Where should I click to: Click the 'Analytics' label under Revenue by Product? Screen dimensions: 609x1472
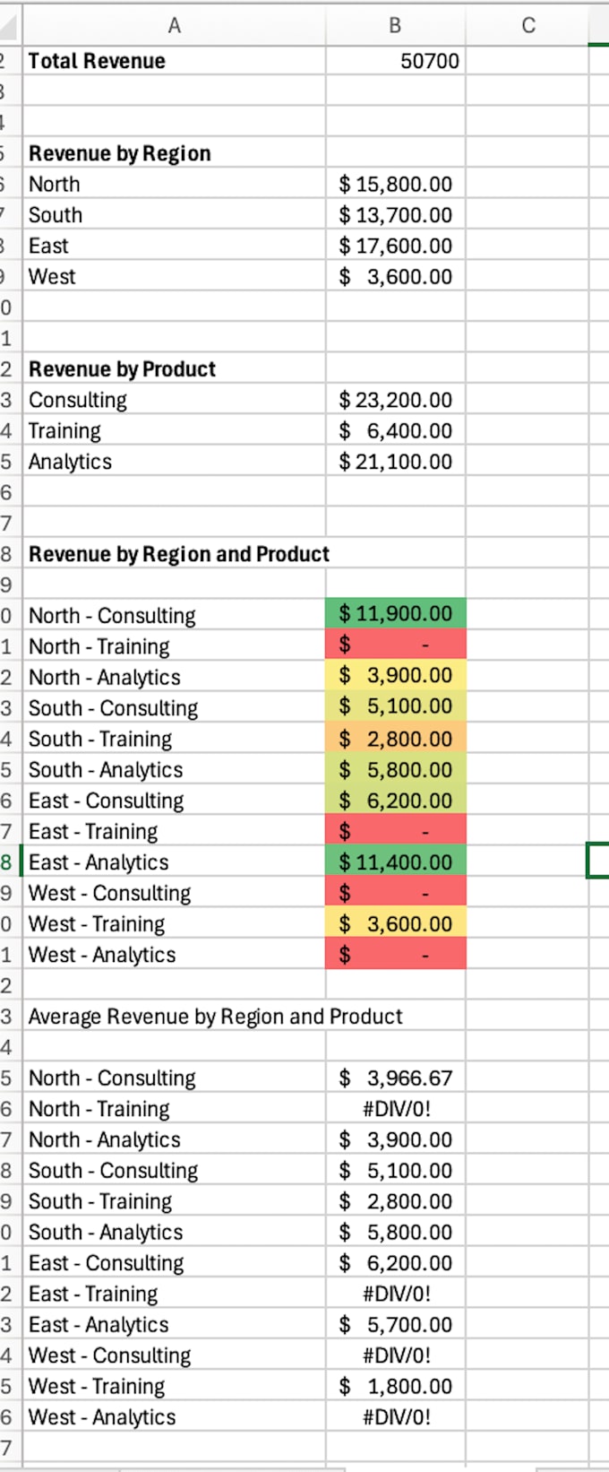click(x=174, y=462)
